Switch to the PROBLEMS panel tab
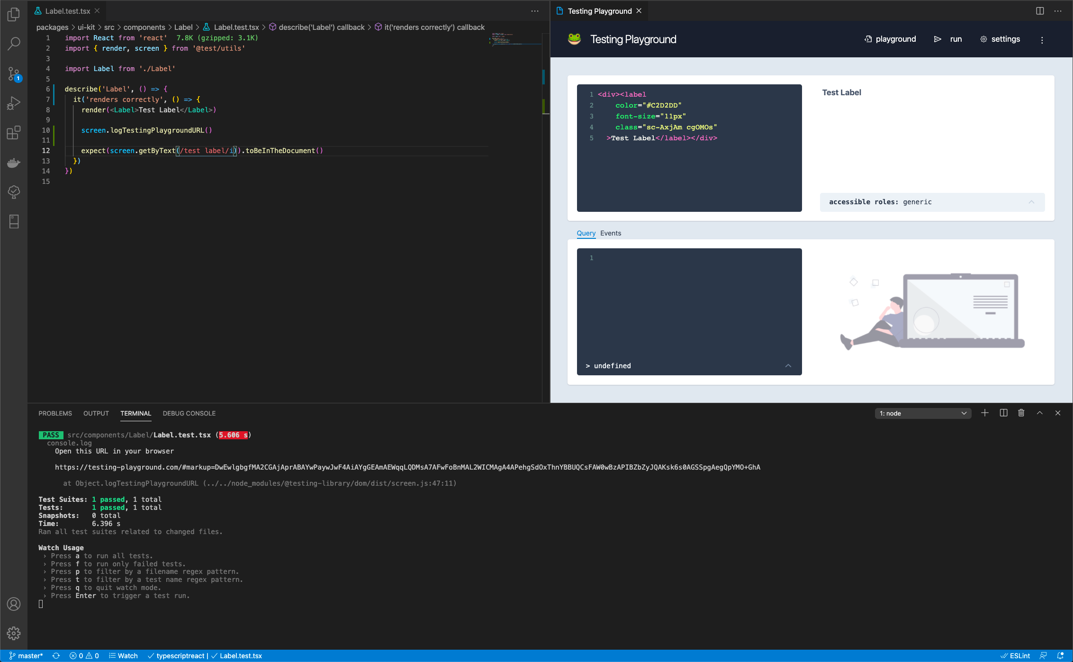 55,413
